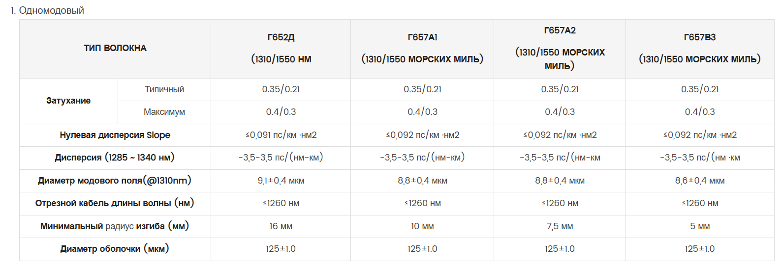This screenshot has height=267, width=782.
Task: Click the ≤0,091 пс/км·нм2 cell
Action: 281,135
